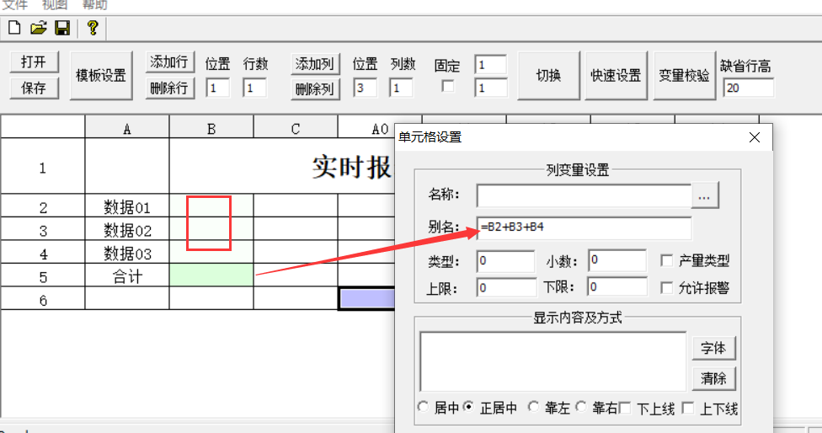The image size is (822, 433).
Task: Toggle the 允许报警 checkbox
Action: click(x=667, y=288)
